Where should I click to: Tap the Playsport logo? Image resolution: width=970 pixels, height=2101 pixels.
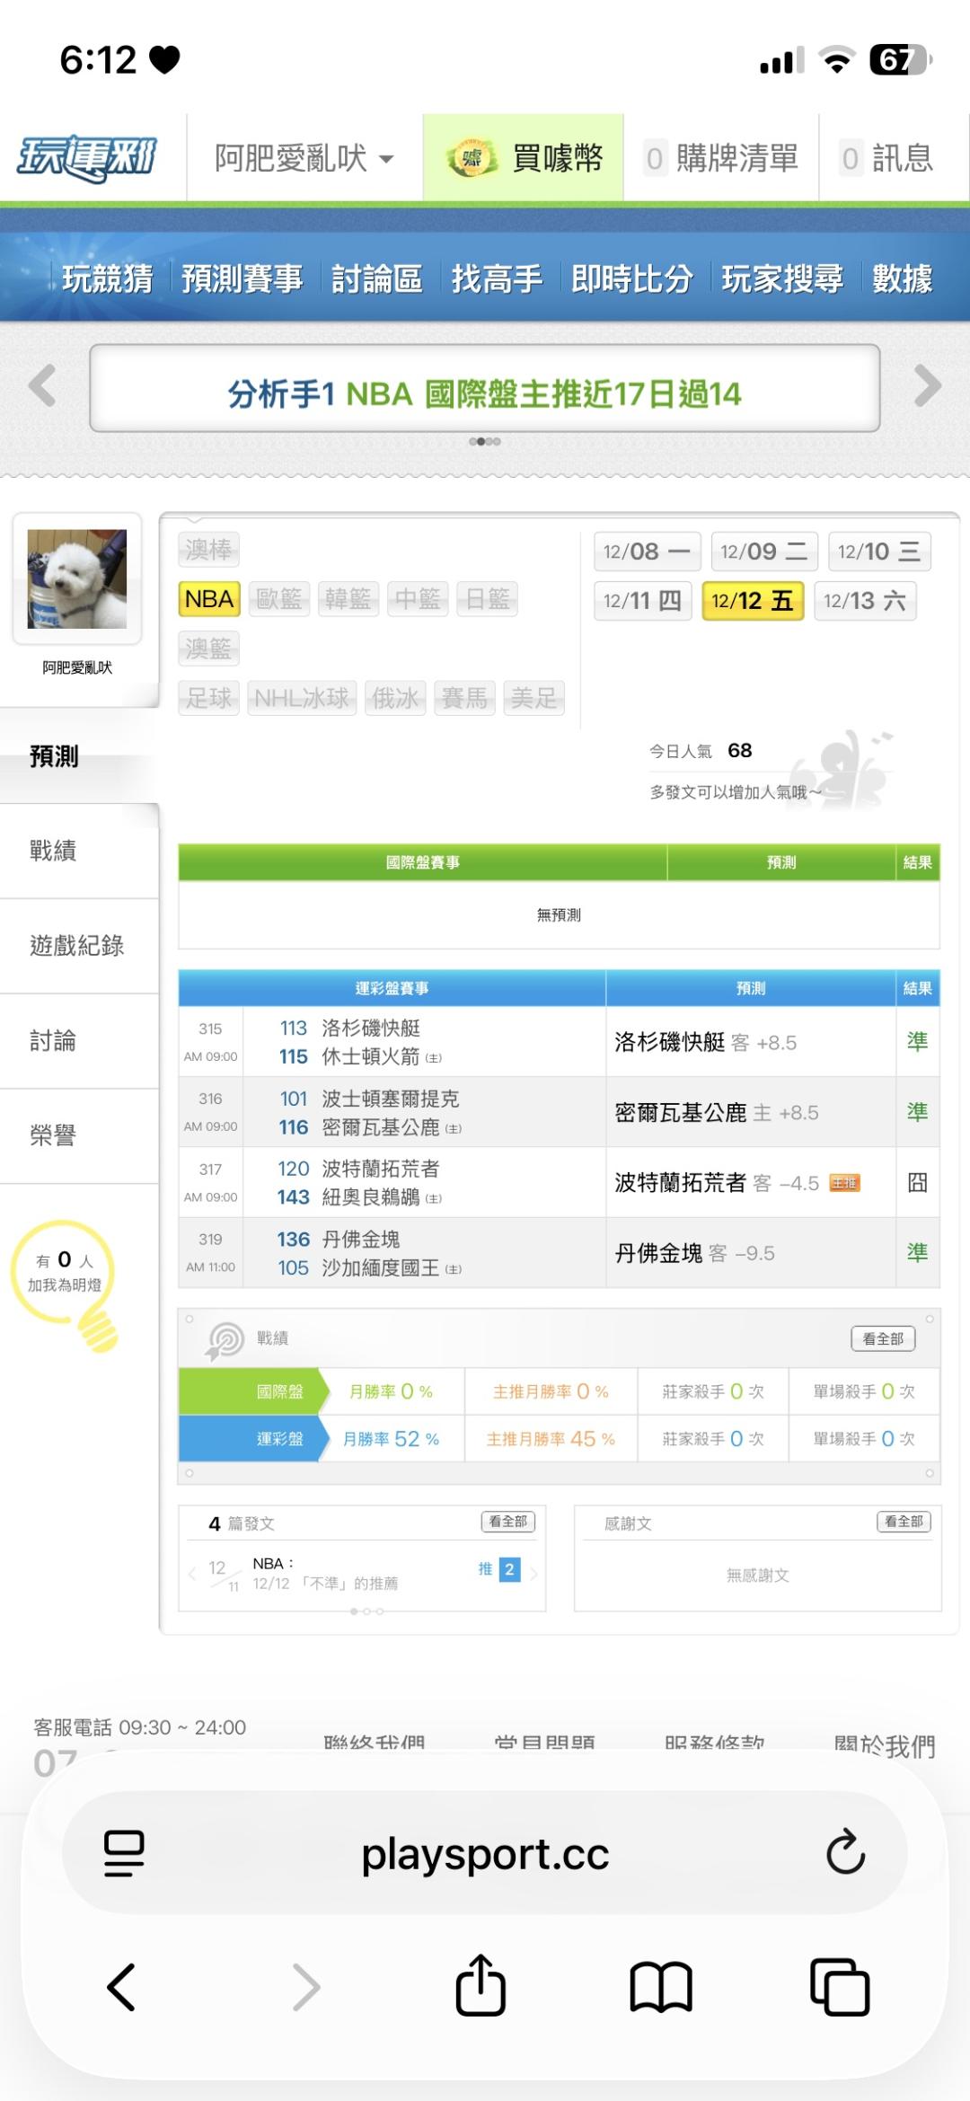[87, 158]
